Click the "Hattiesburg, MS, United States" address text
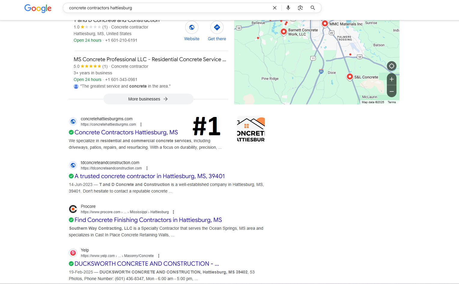The width and height of the screenshot is (459, 284). click(x=103, y=34)
